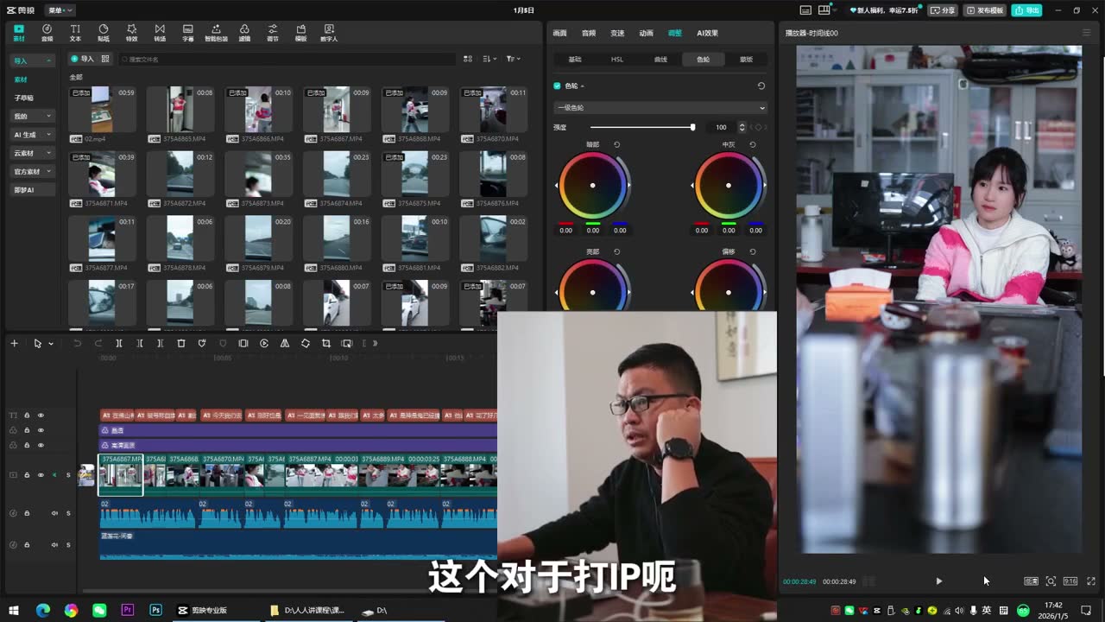The width and height of the screenshot is (1105, 622).
Task: Click the grid view icon in media panel
Action: [468, 59]
